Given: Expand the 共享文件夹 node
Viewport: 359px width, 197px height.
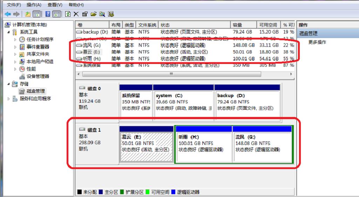Looking at the screenshot, I should click(x=15, y=54).
